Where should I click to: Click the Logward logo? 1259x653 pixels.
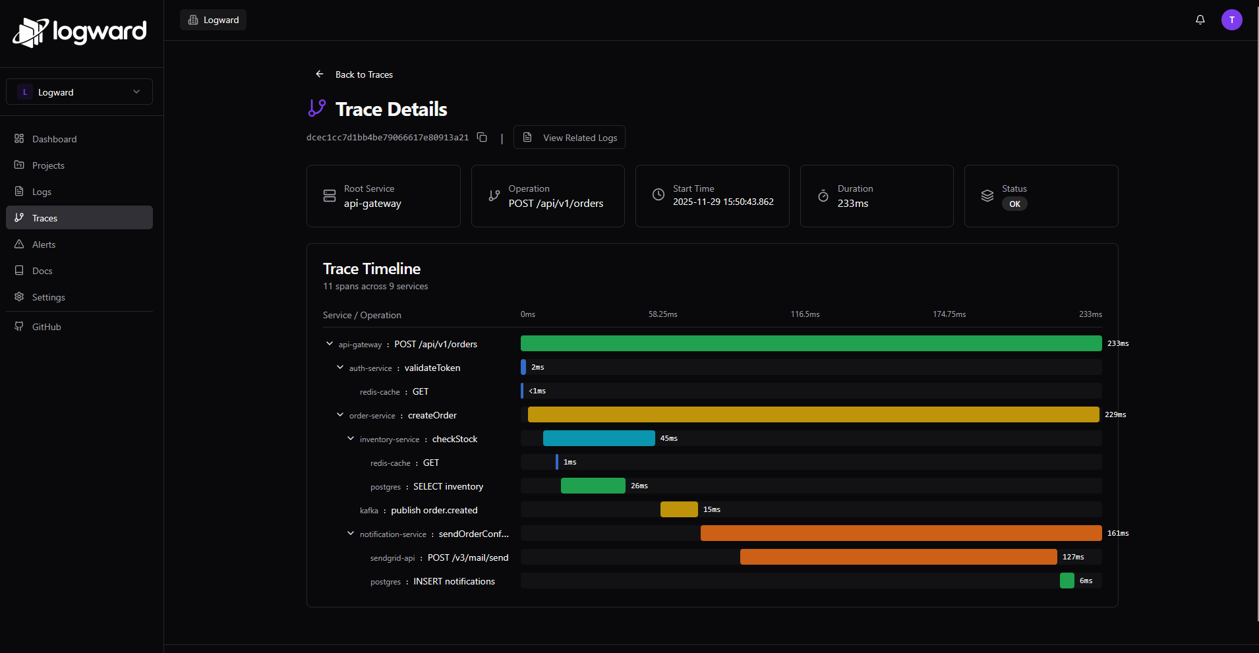pyautogui.click(x=79, y=32)
